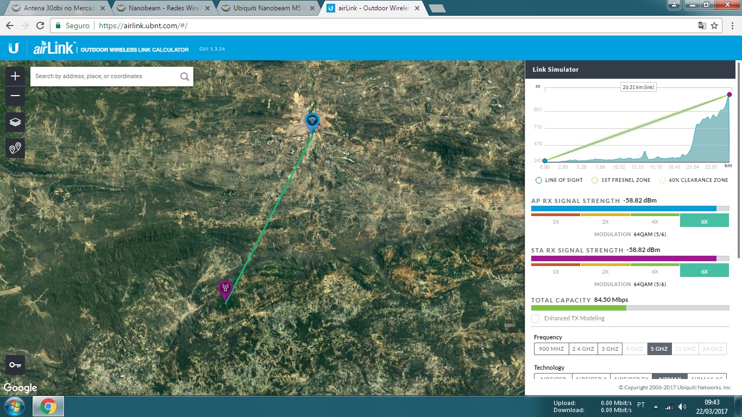Image resolution: width=742 pixels, height=417 pixels.
Task: Toggle the Line of Sight legend
Action: coord(559,180)
